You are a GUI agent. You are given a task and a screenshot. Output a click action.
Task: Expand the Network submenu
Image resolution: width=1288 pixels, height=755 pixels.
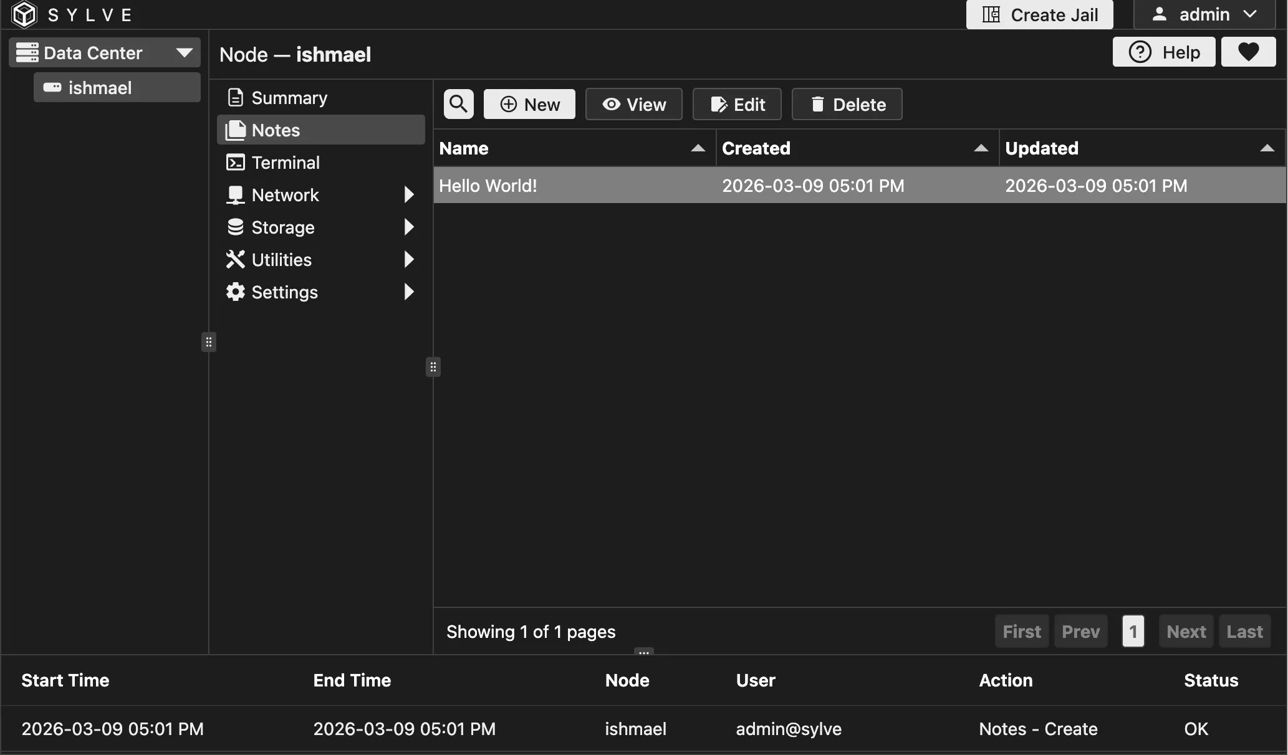[x=408, y=195]
